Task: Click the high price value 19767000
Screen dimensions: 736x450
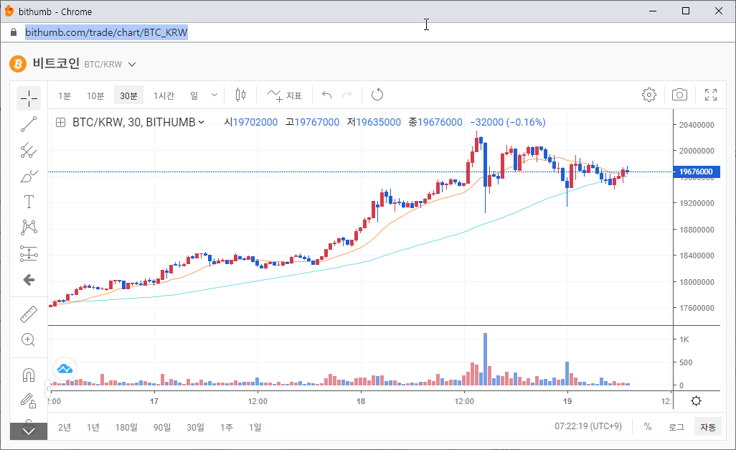Action: [317, 122]
